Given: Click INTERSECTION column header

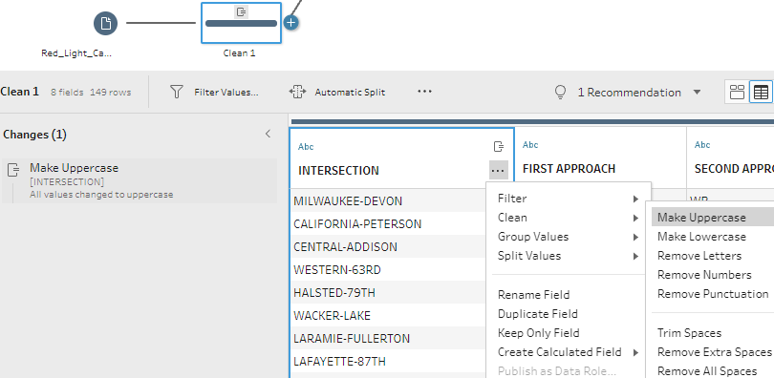Looking at the screenshot, I should coord(338,171).
